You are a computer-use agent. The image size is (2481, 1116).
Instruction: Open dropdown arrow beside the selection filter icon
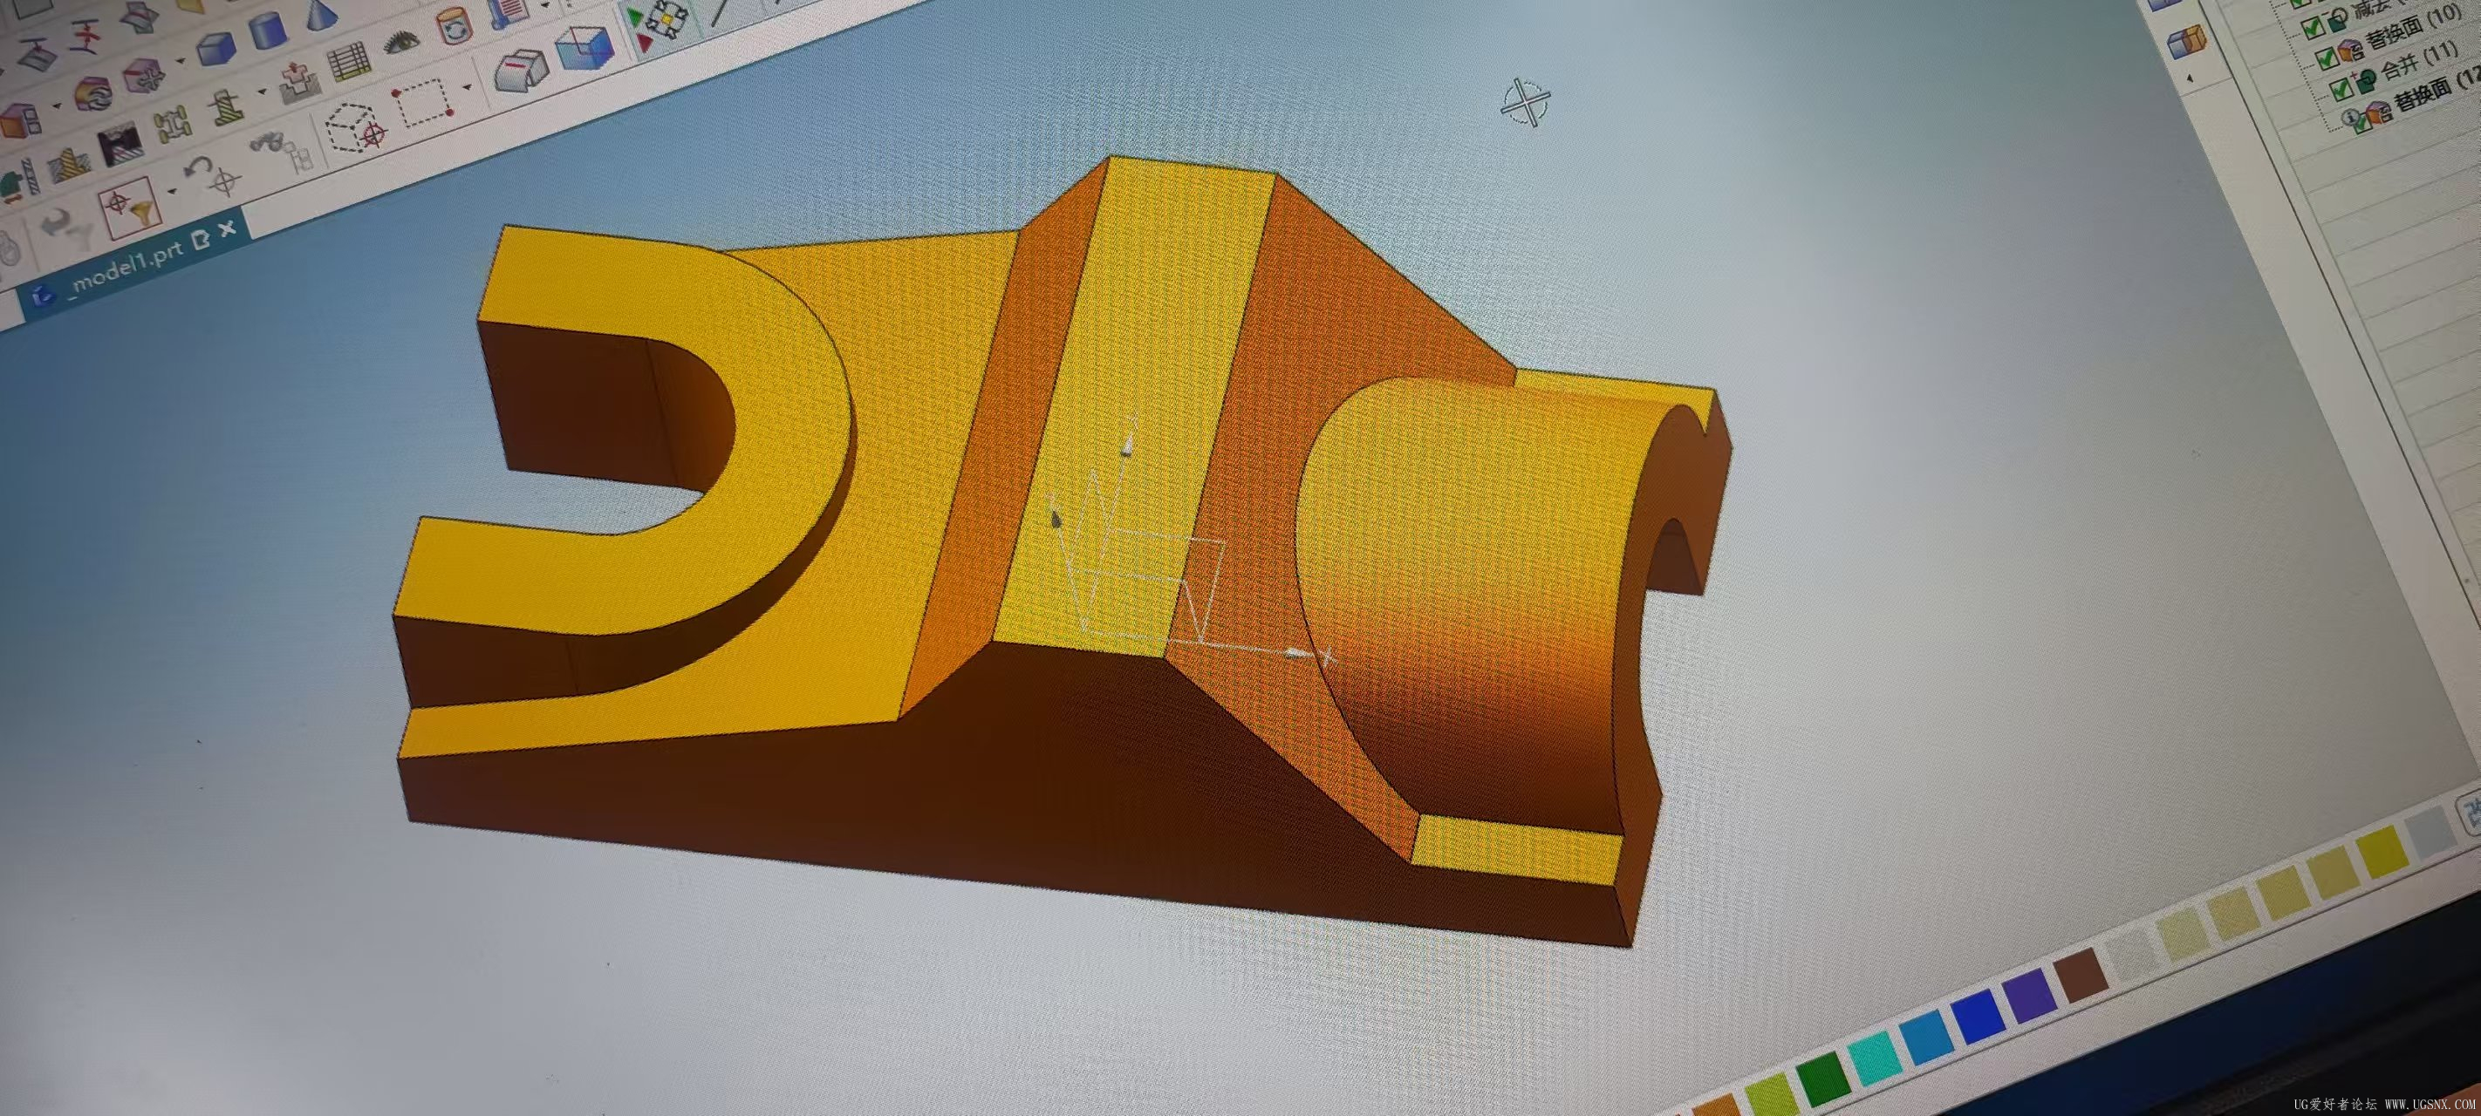pos(172,191)
